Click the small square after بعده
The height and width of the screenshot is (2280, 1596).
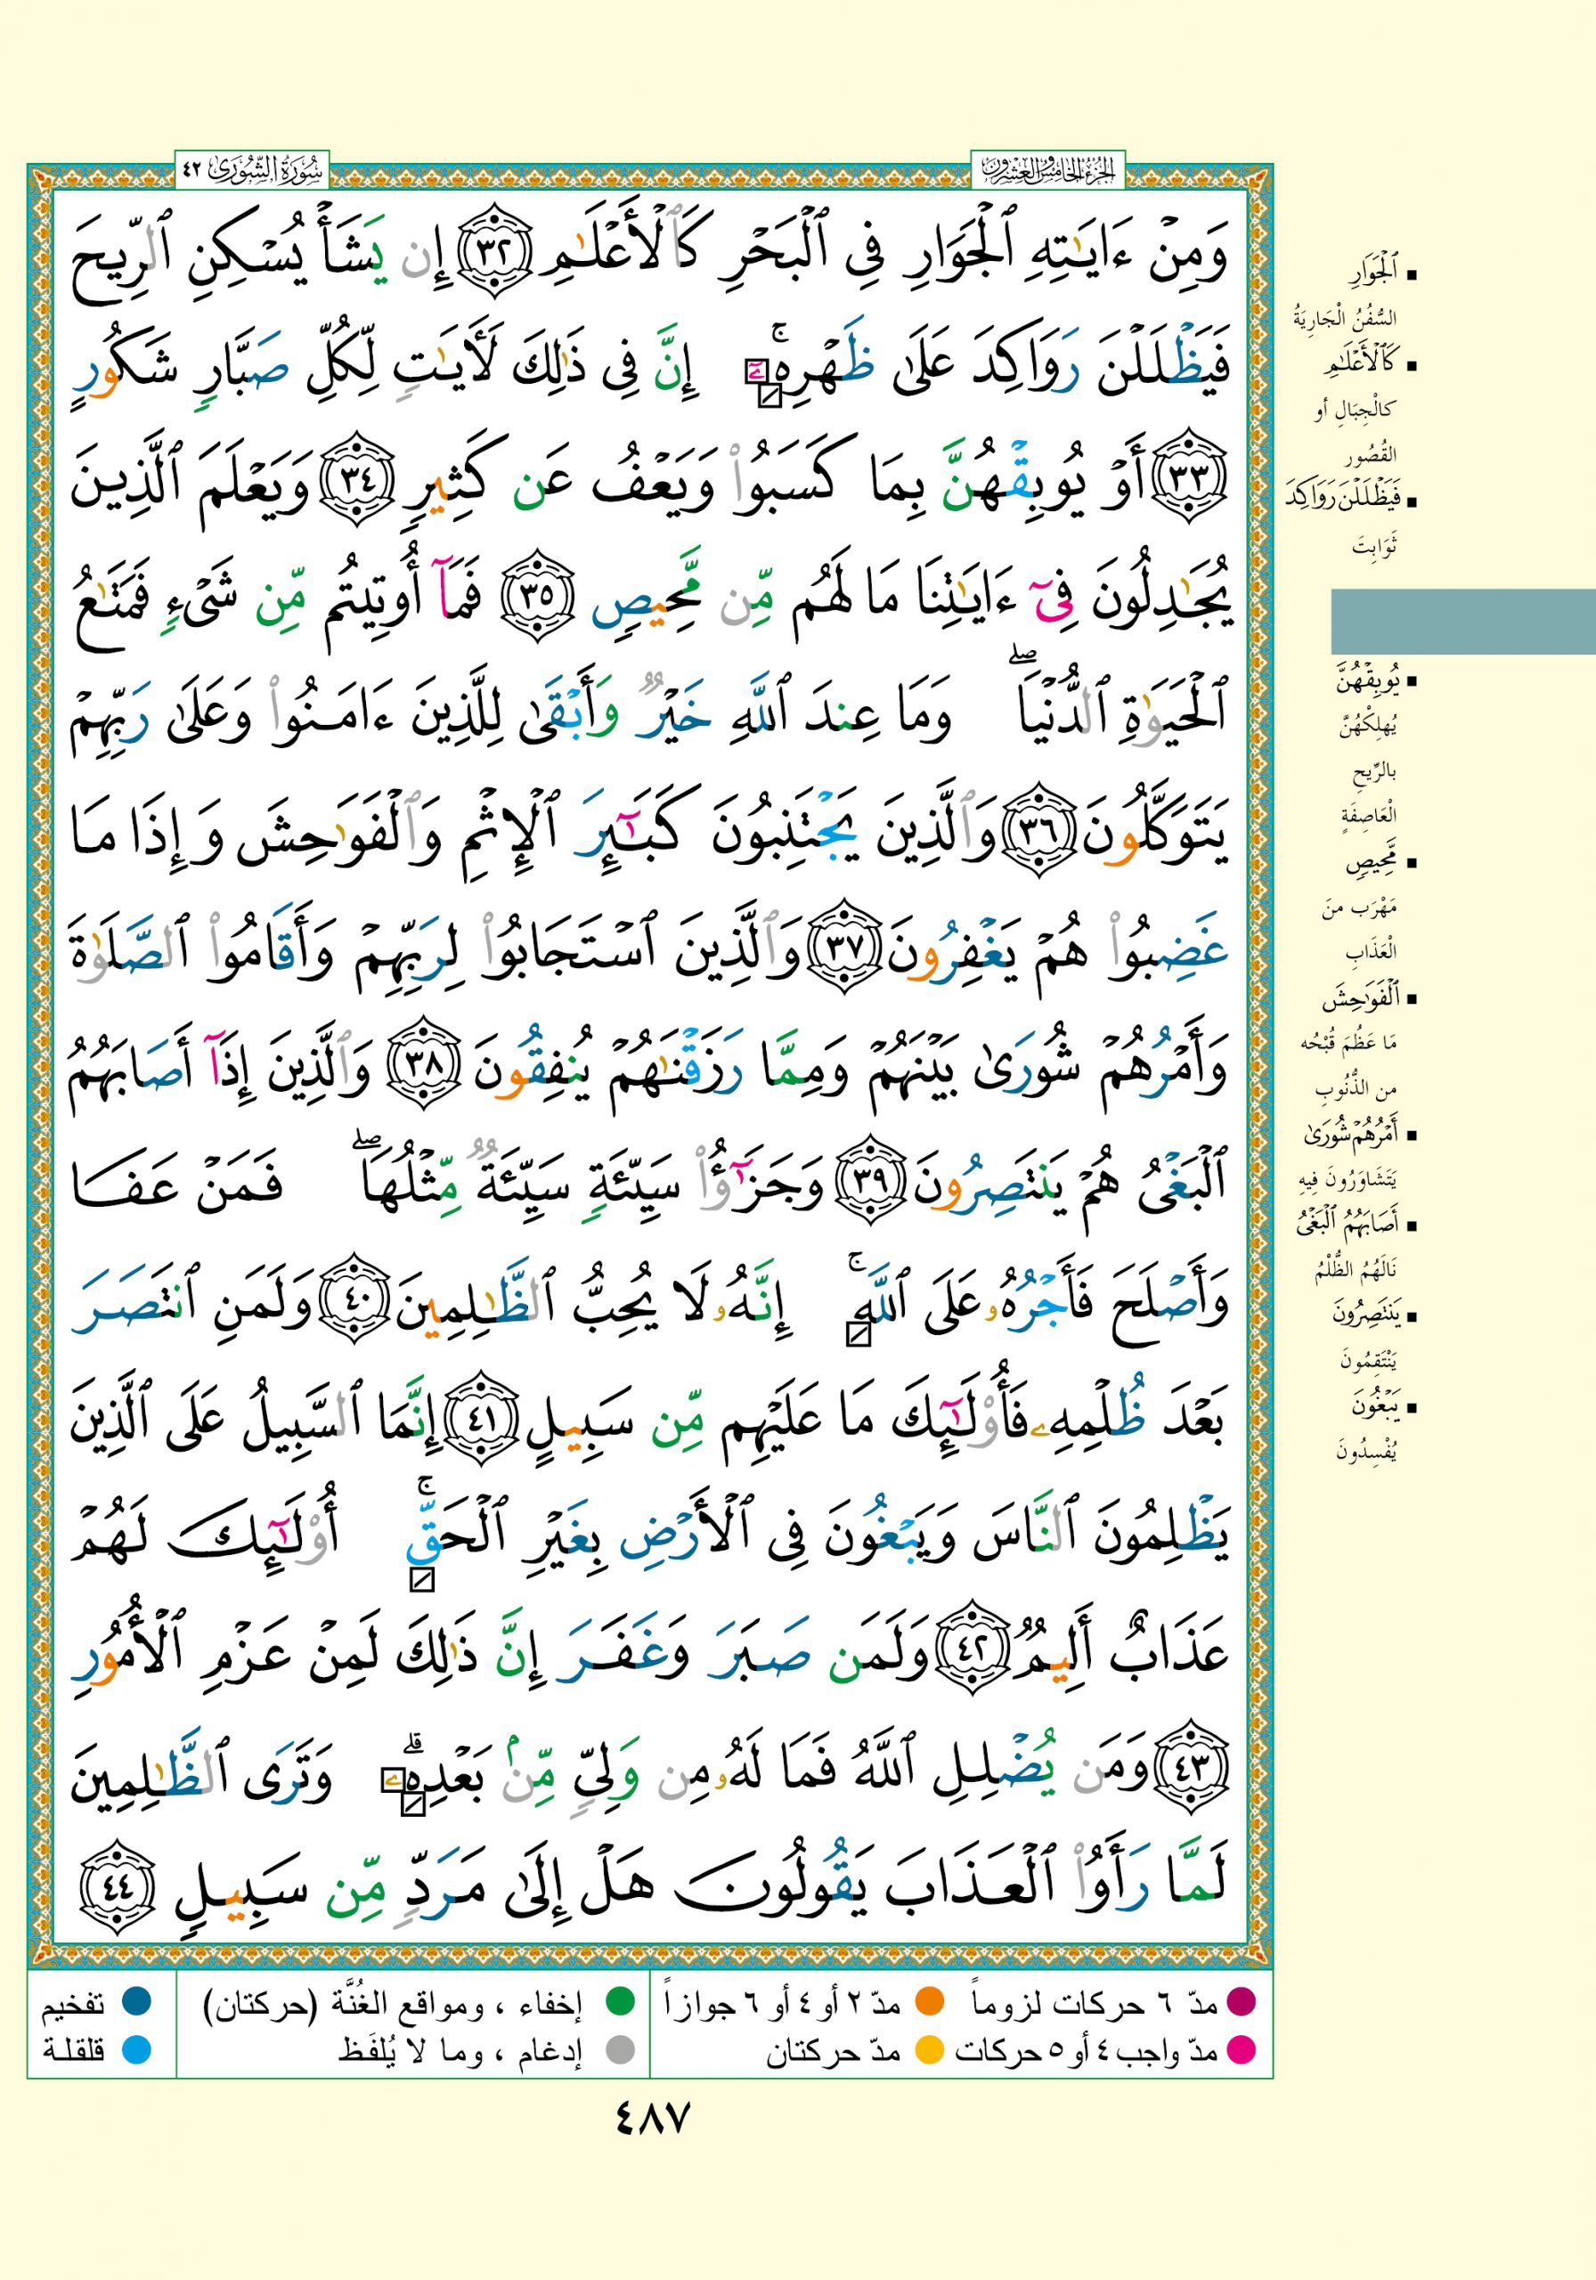(x=413, y=1804)
